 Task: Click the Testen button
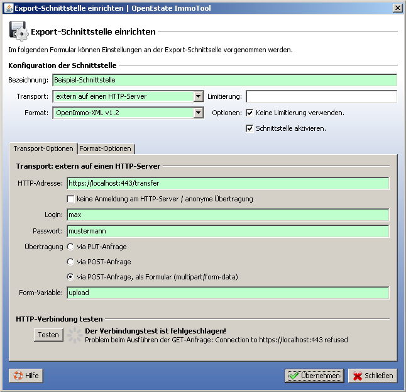[48, 335]
